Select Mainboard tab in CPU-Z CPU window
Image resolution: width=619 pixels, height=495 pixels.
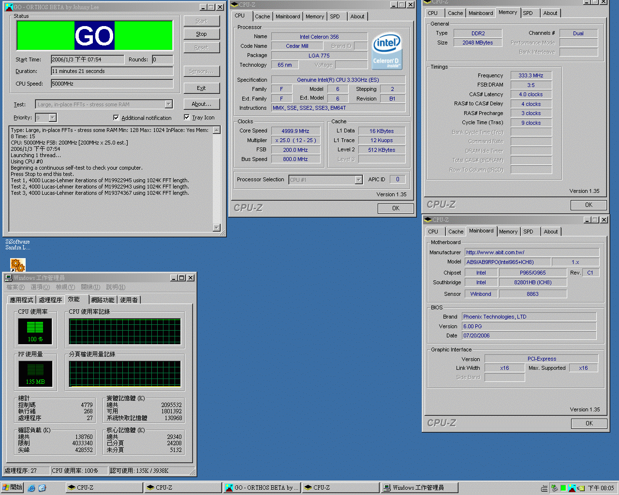[x=288, y=16]
